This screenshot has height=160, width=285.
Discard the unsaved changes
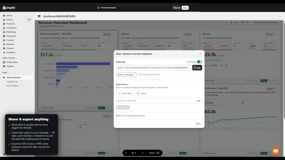pyautogui.click(x=176, y=8)
